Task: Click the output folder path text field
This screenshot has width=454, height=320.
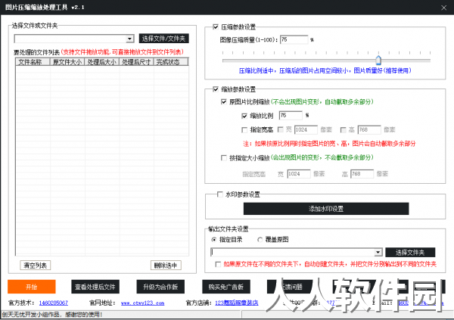Action: point(292,252)
